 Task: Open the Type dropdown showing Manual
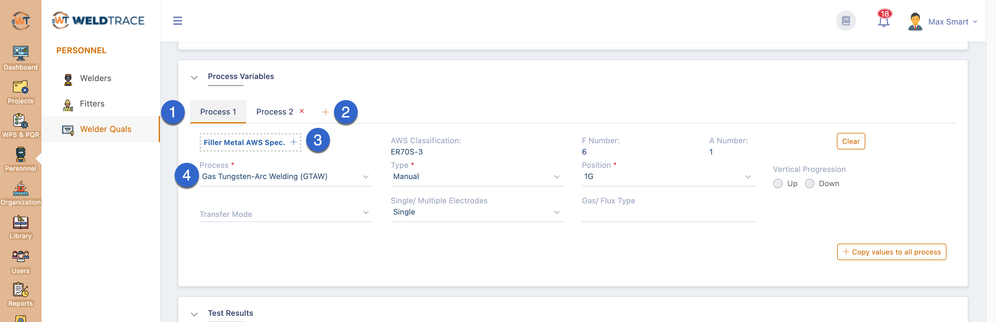point(477,177)
